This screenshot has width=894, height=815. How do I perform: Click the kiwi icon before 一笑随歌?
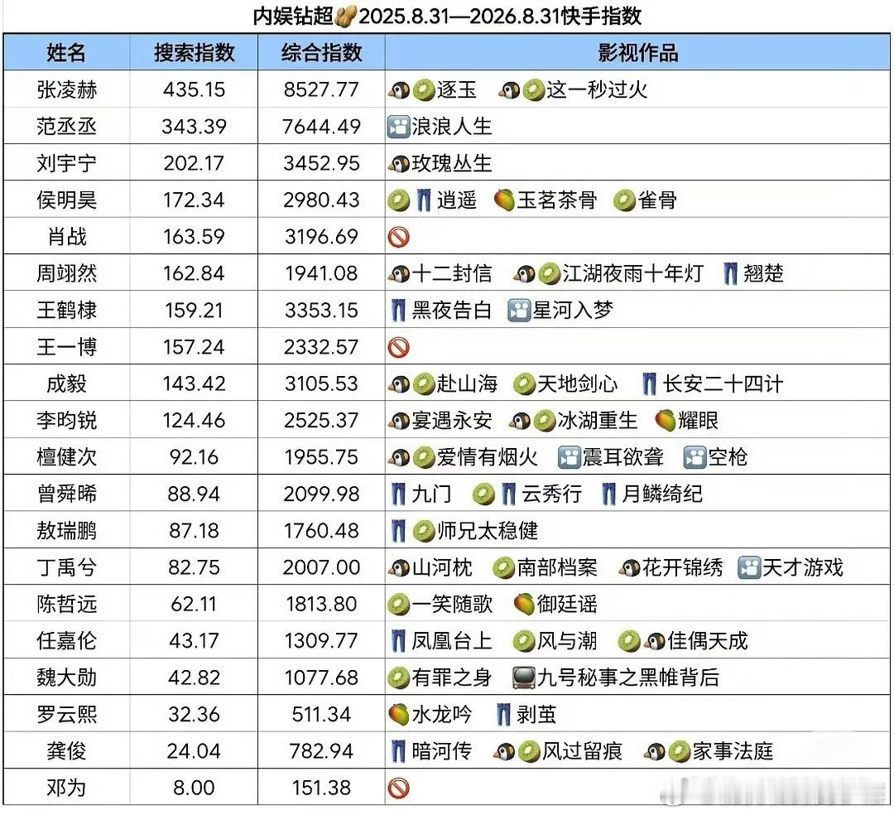click(x=398, y=605)
